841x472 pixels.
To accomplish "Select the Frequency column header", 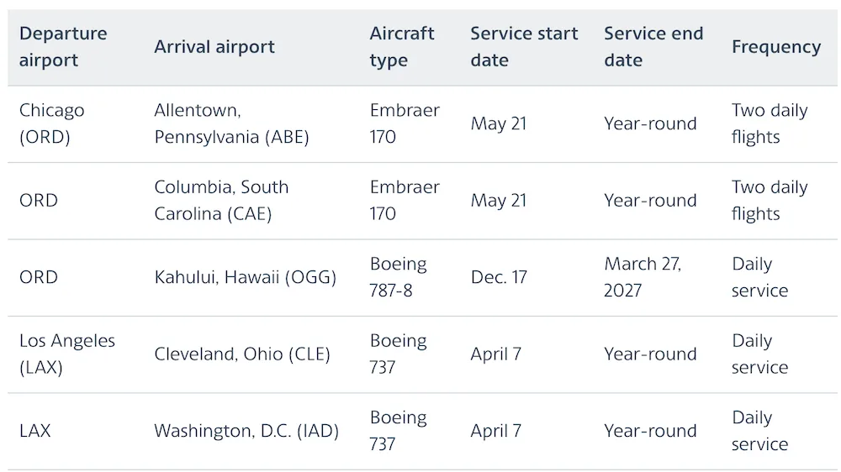I will [x=776, y=46].
